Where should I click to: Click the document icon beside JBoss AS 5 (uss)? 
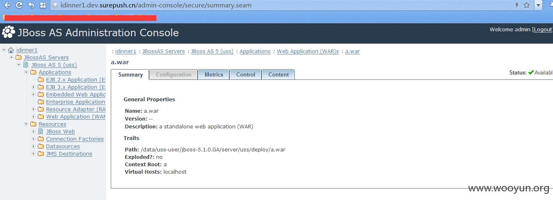26,65
